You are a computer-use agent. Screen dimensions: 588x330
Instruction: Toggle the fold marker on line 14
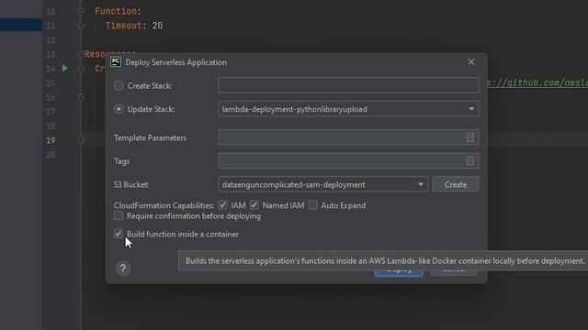click(x=81, y=69)
